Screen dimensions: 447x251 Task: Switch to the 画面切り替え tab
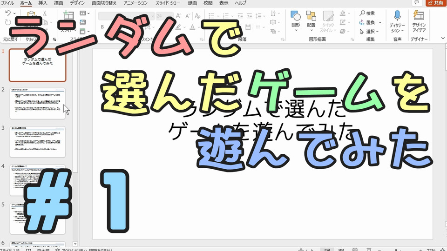104,3
